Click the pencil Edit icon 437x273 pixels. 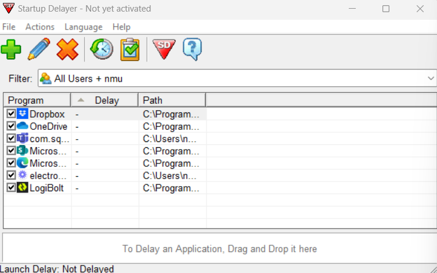point(39,49)
